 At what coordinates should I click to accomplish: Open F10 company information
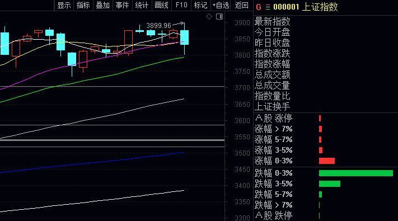pyautogui.click(x=181, y=5)
